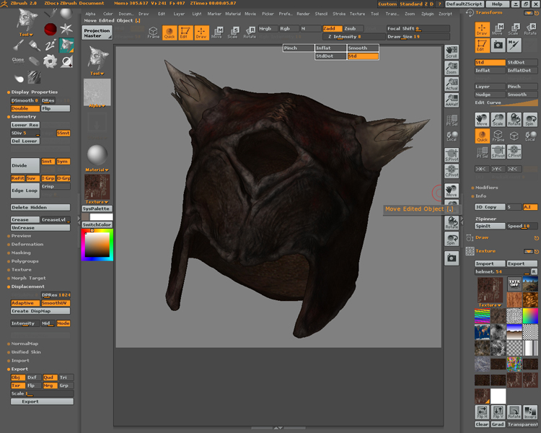Image resolution: width=541 pixels, height=433 pixels.
Task: Click the Actual size icon
Action: point(452,85)
